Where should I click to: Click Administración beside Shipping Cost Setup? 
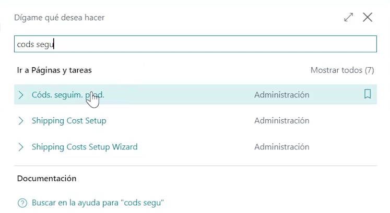281,121
